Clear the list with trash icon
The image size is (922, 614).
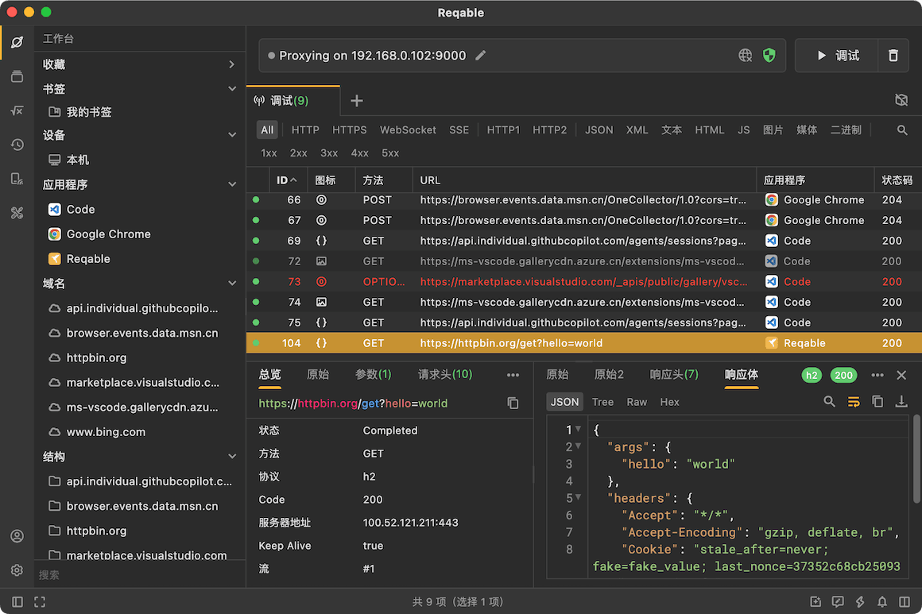tap(893, 56)
